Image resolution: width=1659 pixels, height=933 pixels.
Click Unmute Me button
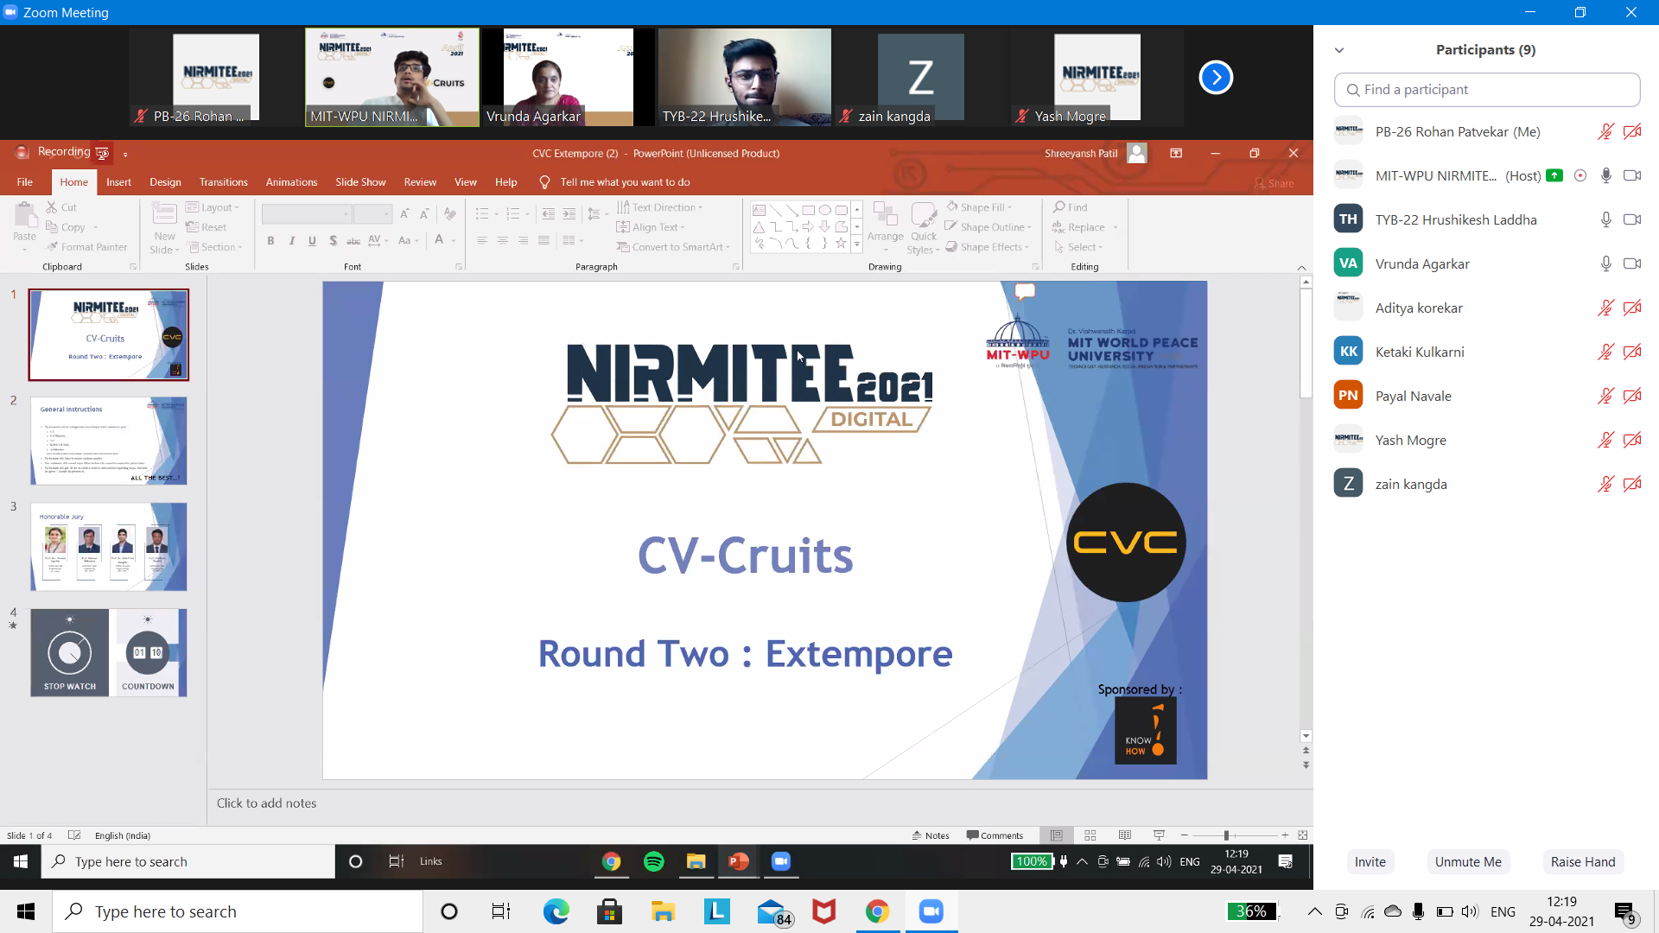coord(1468,862)
